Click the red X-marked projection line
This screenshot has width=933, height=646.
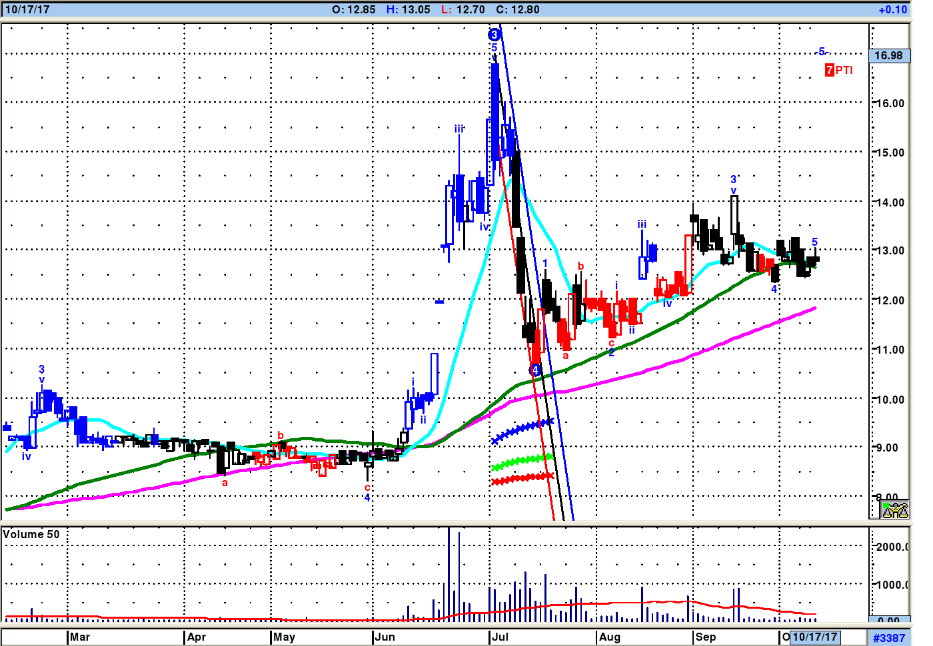(522, 478)
